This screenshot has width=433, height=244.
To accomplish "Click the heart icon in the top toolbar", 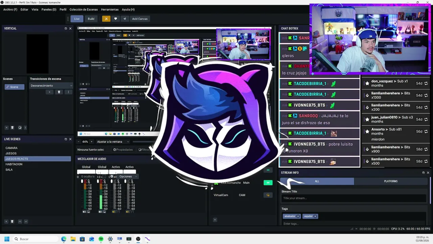I will point(115,19).
